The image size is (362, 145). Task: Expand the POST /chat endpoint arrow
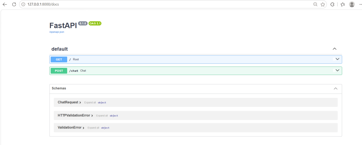tap(338, 70)
